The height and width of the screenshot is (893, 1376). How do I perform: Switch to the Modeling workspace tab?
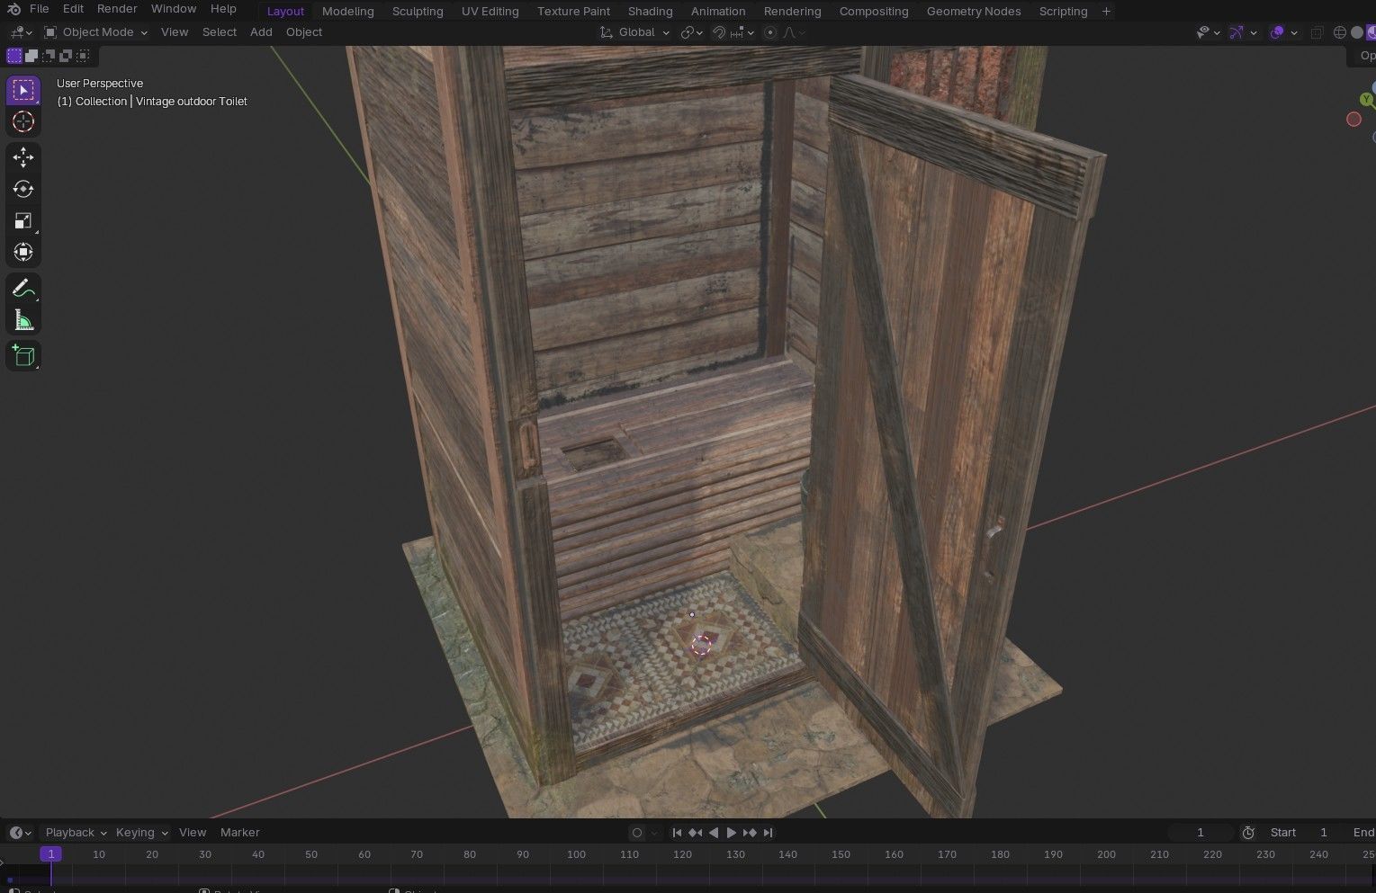click(347, 11)
